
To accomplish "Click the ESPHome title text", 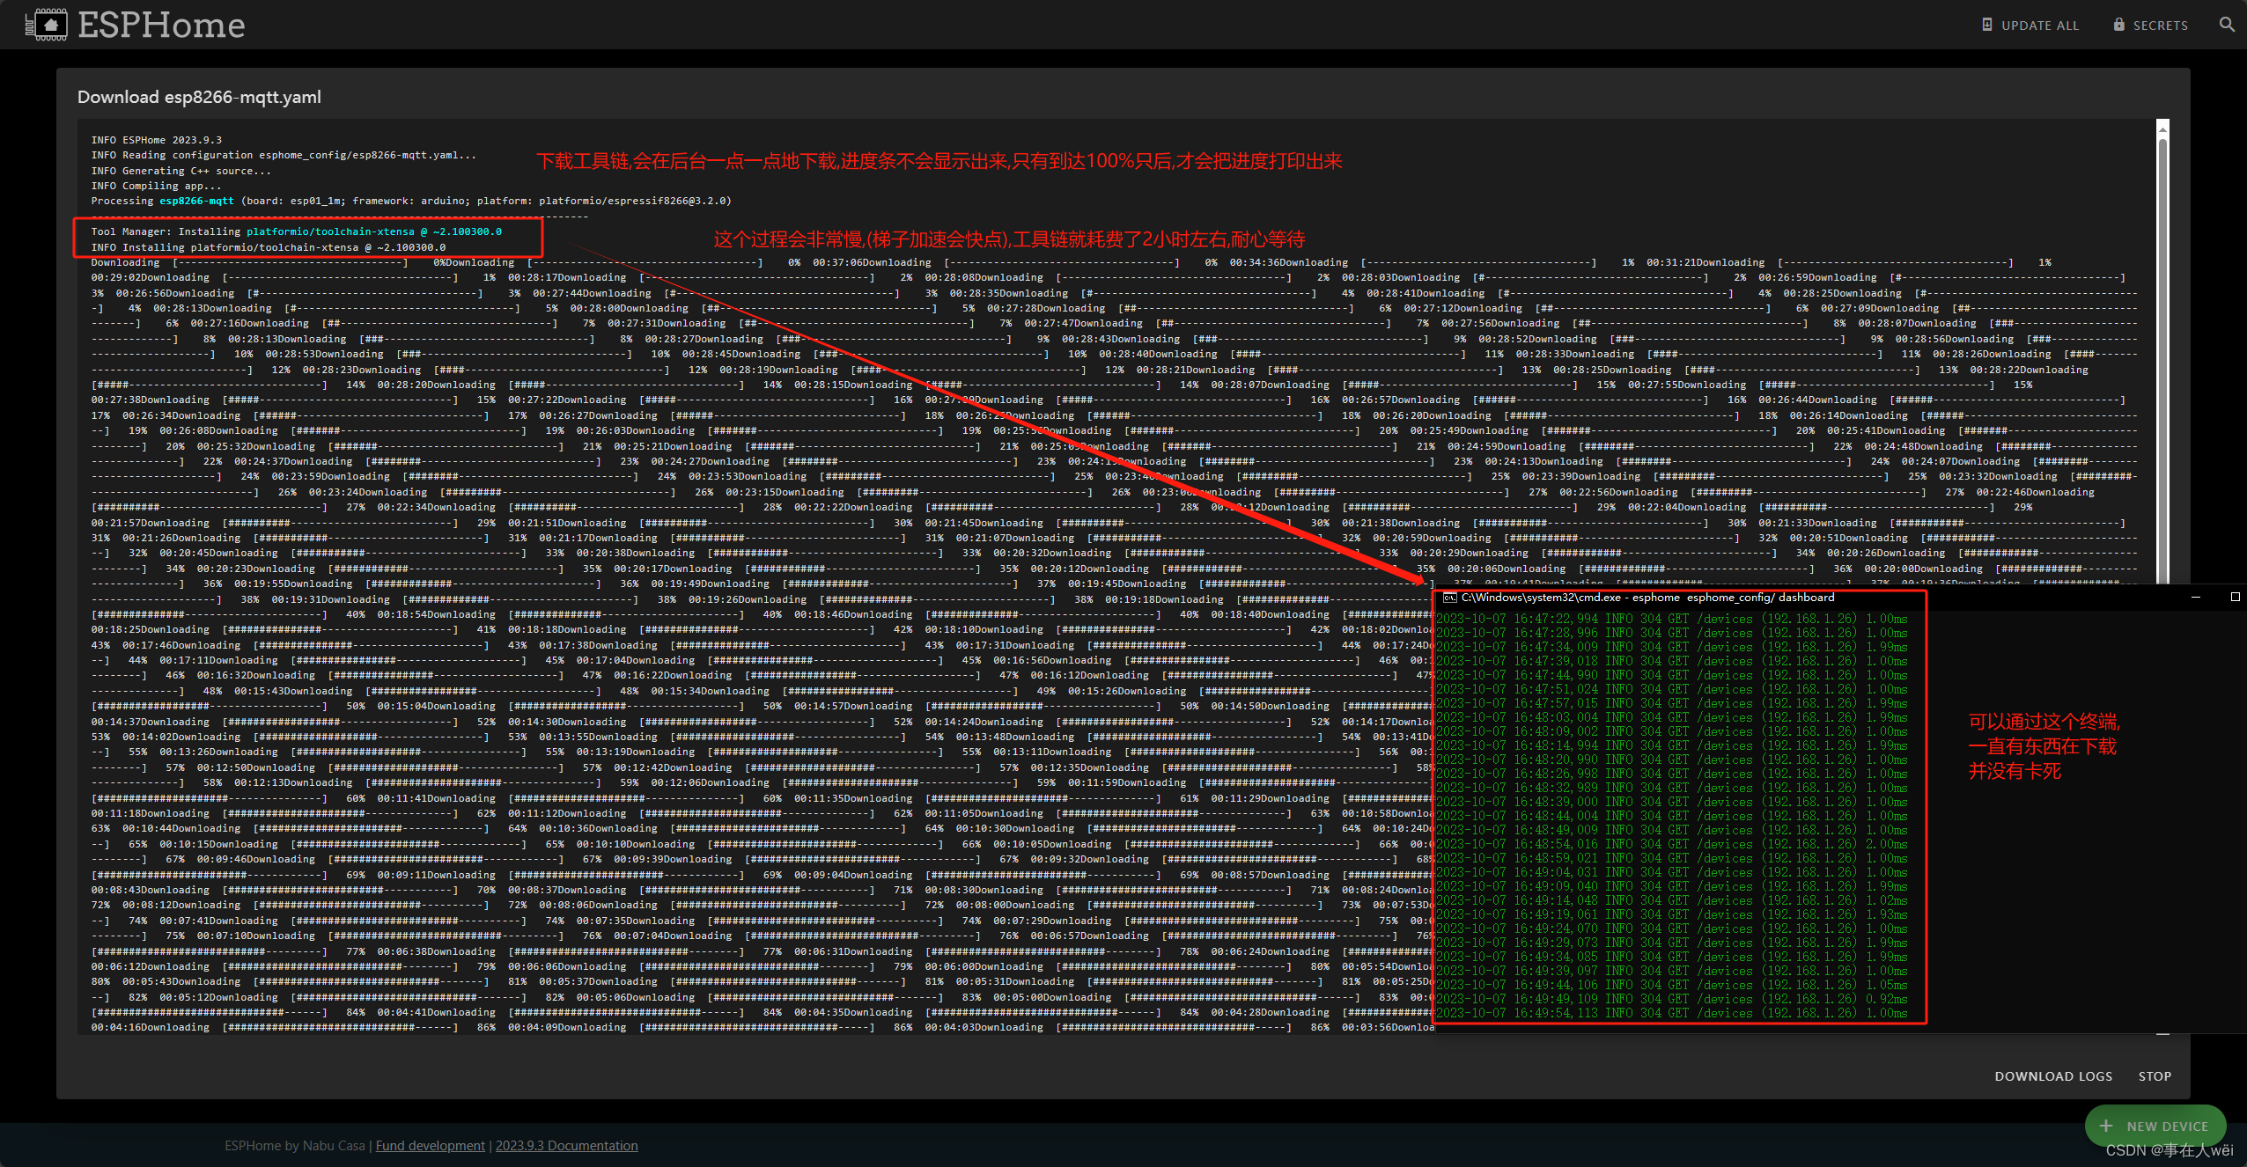I will 161,25.
